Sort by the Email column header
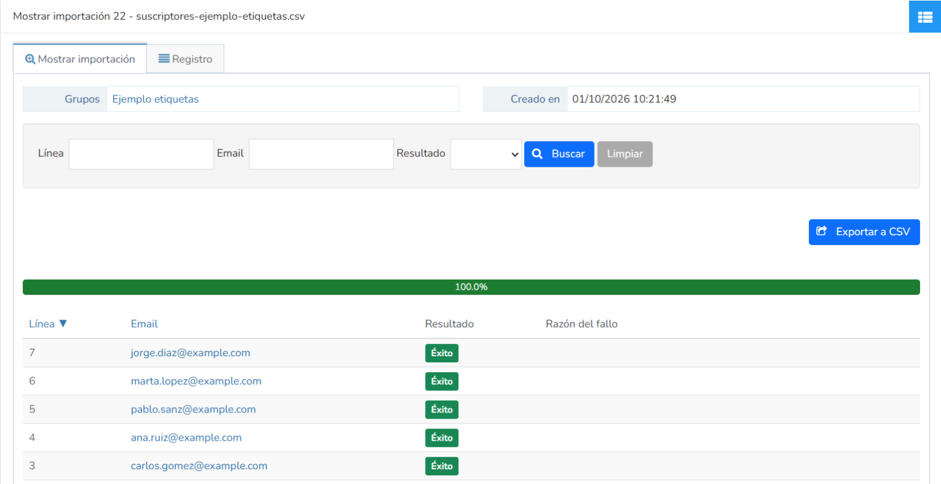Viewport: 941px width, 484px height. tap(144, 323)
